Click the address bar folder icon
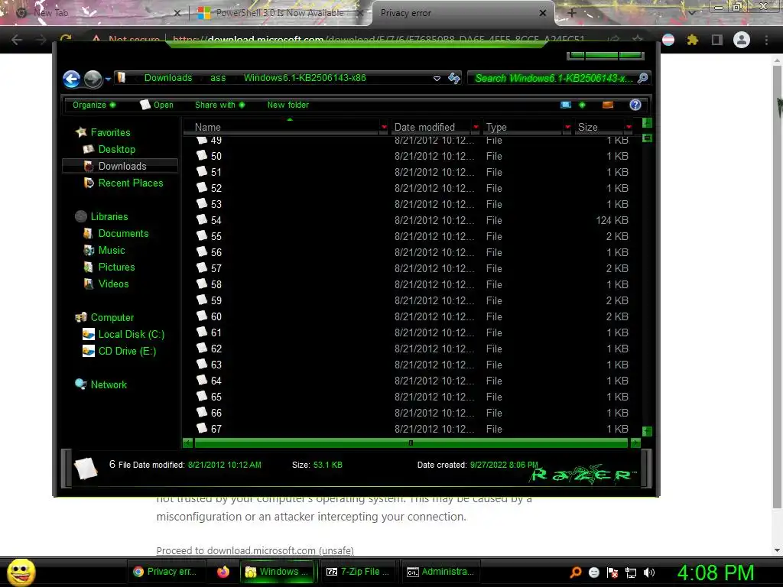 (x=122, y=77)
